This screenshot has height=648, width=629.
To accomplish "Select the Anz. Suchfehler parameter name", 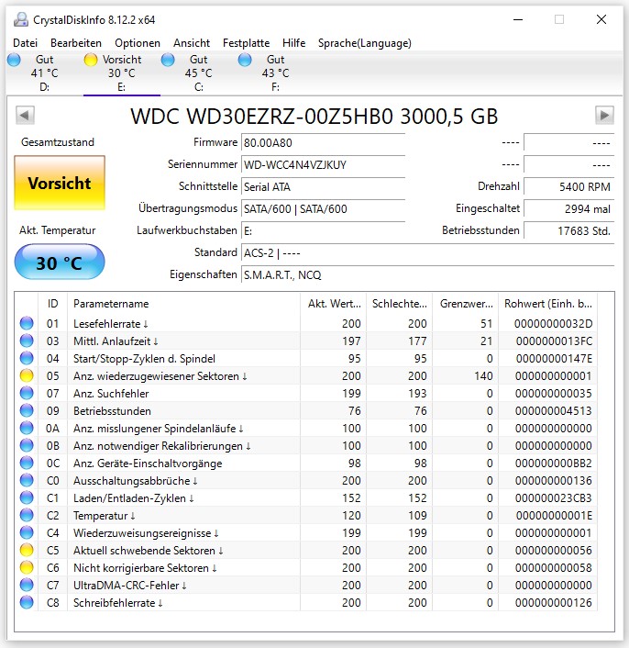I will click(111, 394).
